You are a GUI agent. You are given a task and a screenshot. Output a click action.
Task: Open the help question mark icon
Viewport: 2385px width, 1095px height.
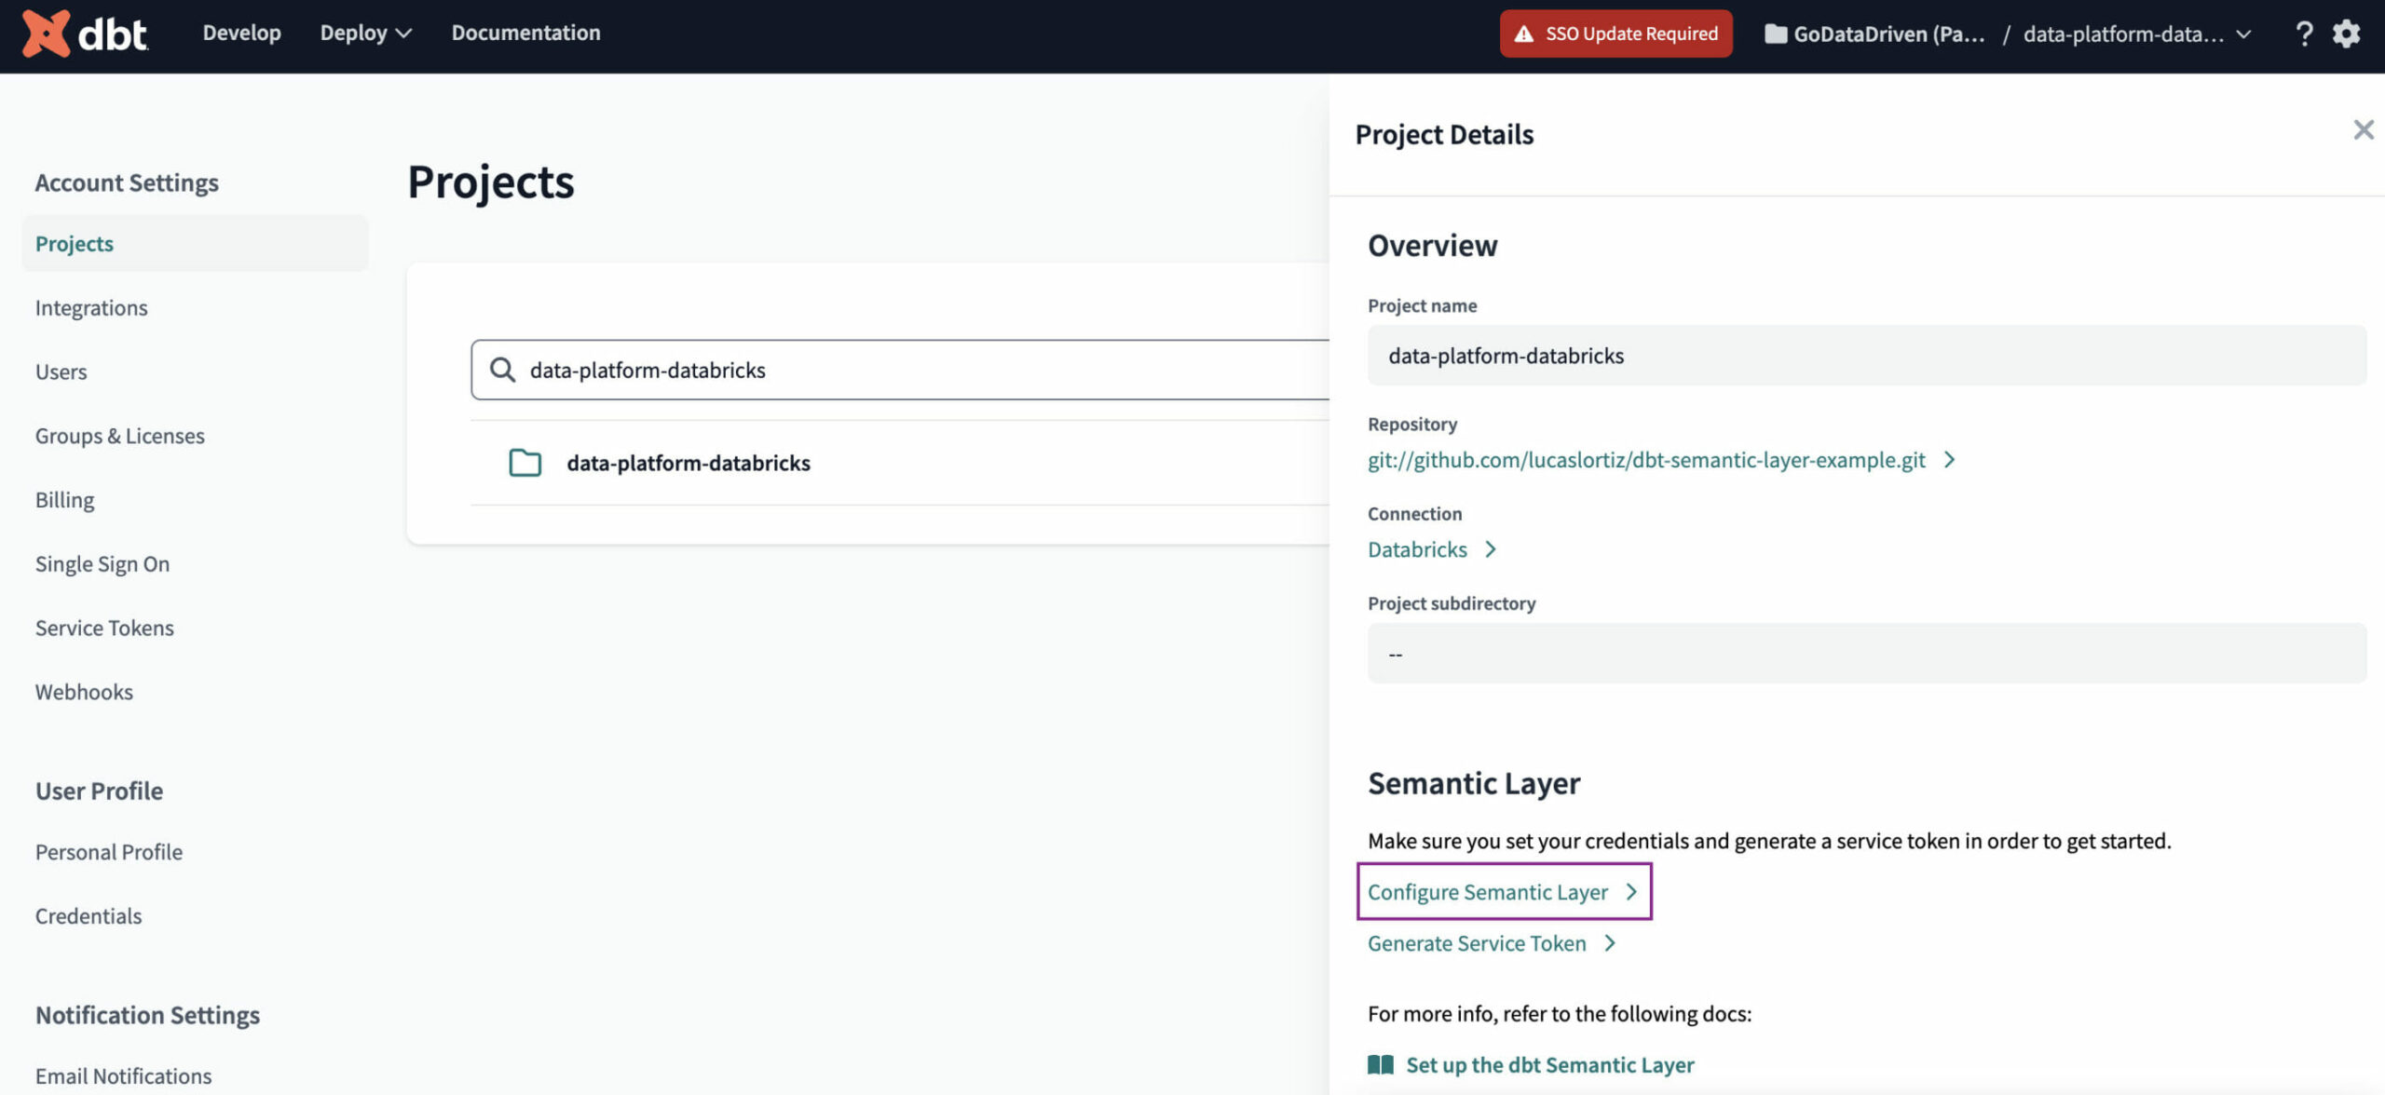[2303, 34]
